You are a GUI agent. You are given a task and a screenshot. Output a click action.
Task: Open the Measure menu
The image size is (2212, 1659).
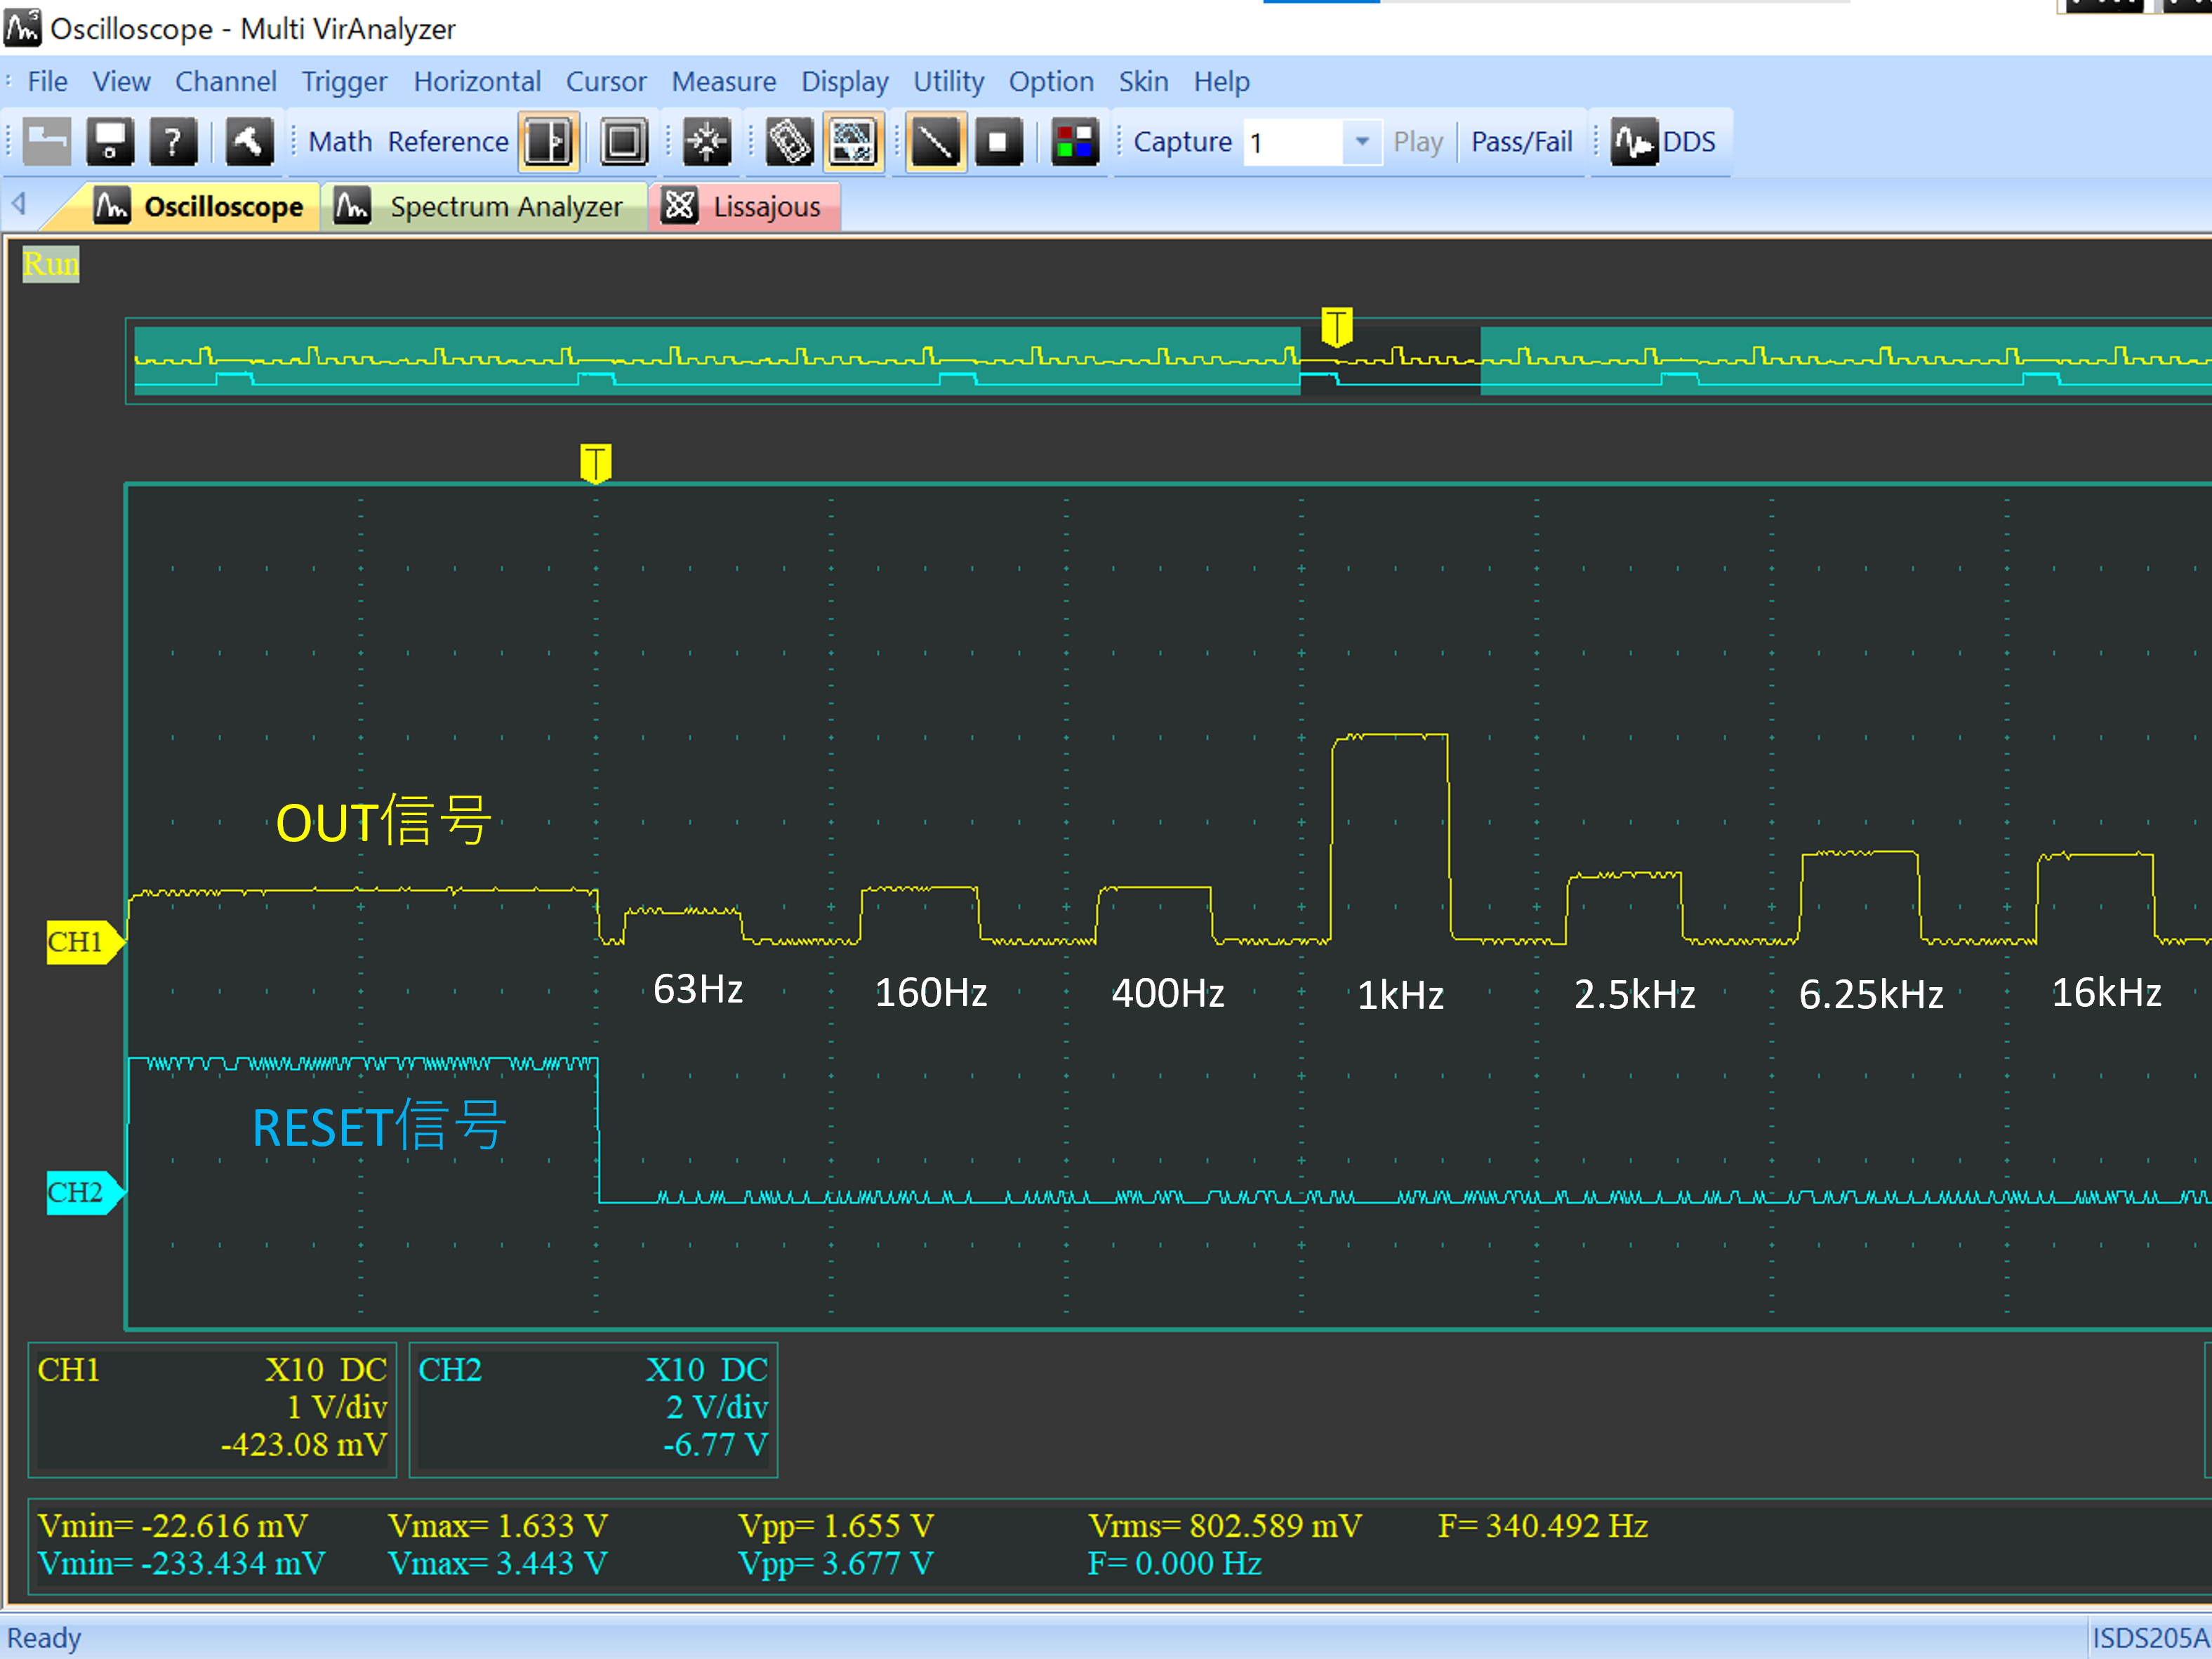tap(723, 82)
